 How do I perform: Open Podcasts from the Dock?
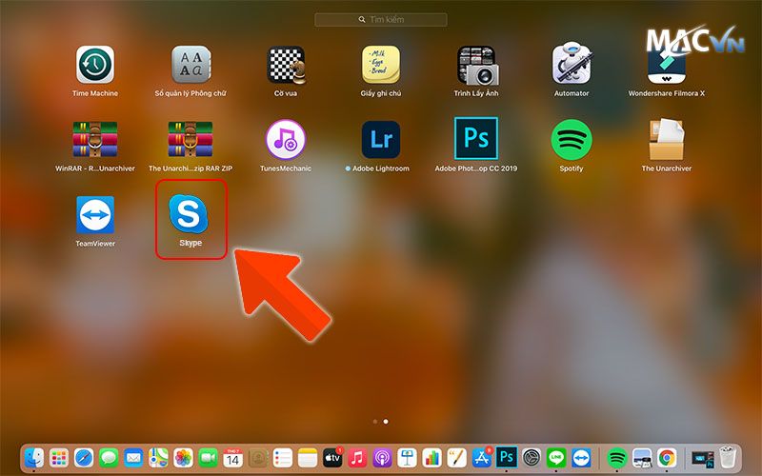pyautogui.click(x=382, y=458)
